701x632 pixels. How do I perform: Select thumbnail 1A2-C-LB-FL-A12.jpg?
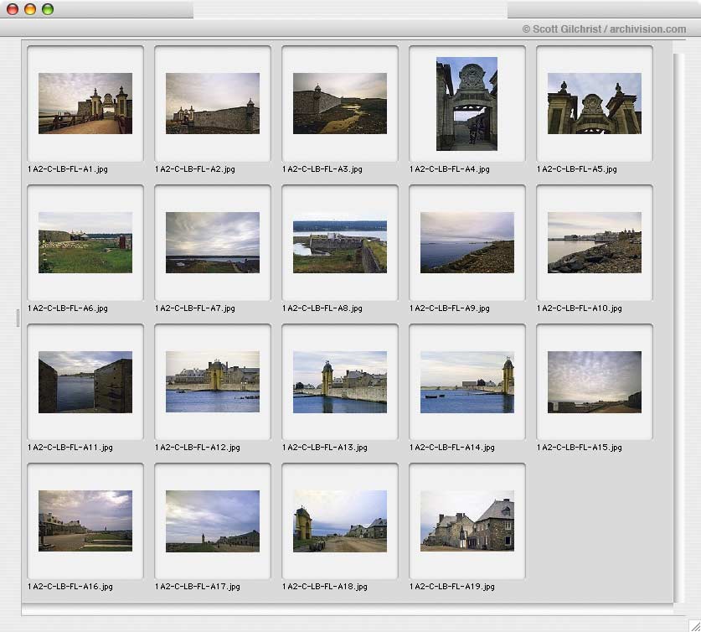pyautogui.click(x=213, y=381)
